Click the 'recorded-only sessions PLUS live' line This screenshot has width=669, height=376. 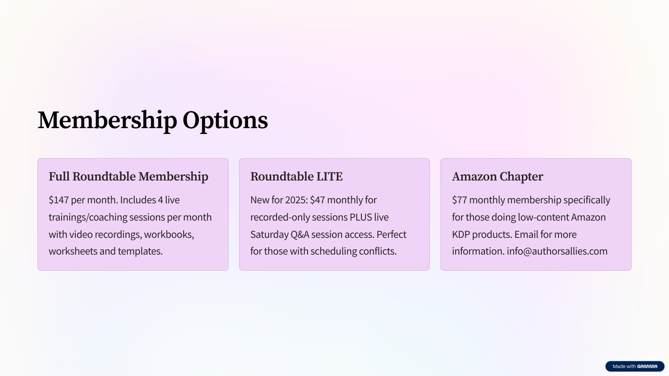pos(319,217)
